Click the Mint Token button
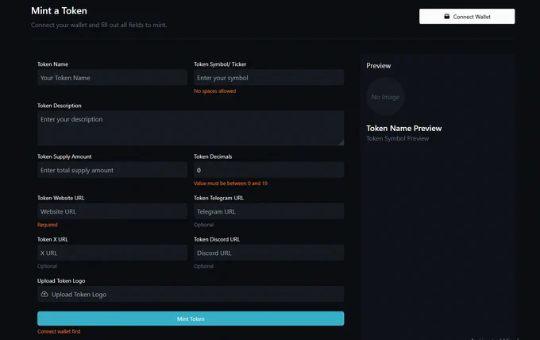 pyautogui.click(x=191, y=319)
